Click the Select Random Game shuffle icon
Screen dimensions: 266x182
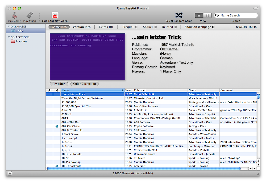(179, 15)
